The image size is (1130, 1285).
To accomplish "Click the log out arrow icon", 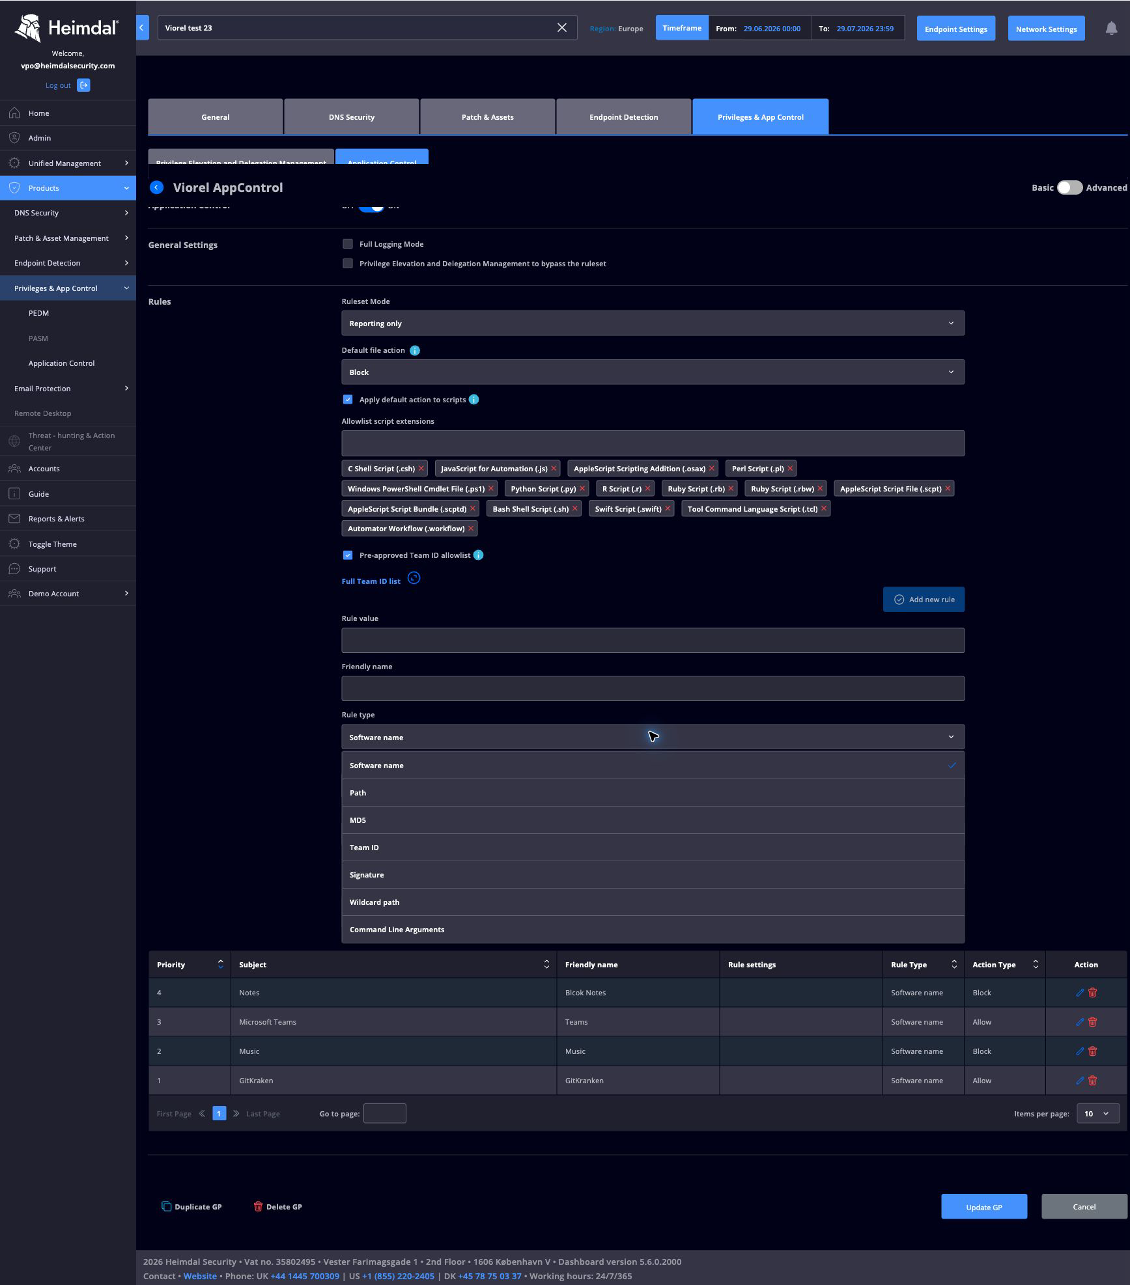I will [x=83, y=85].
